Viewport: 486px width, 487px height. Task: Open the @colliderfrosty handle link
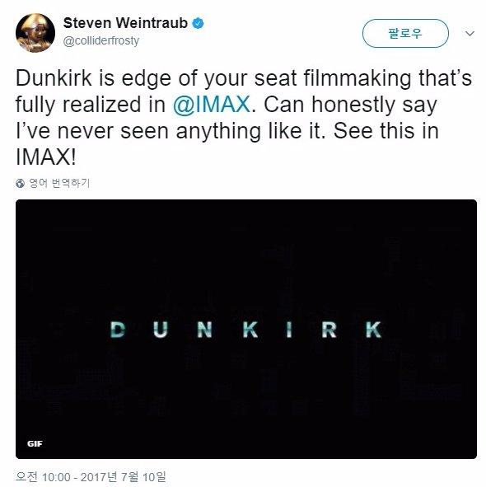[101, 40]
